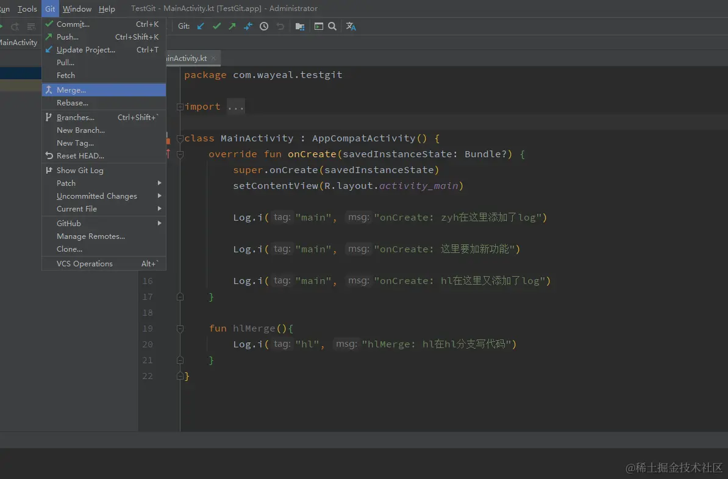Open Git Show History clock icon

pyautogui.click(x=264, y=26)
